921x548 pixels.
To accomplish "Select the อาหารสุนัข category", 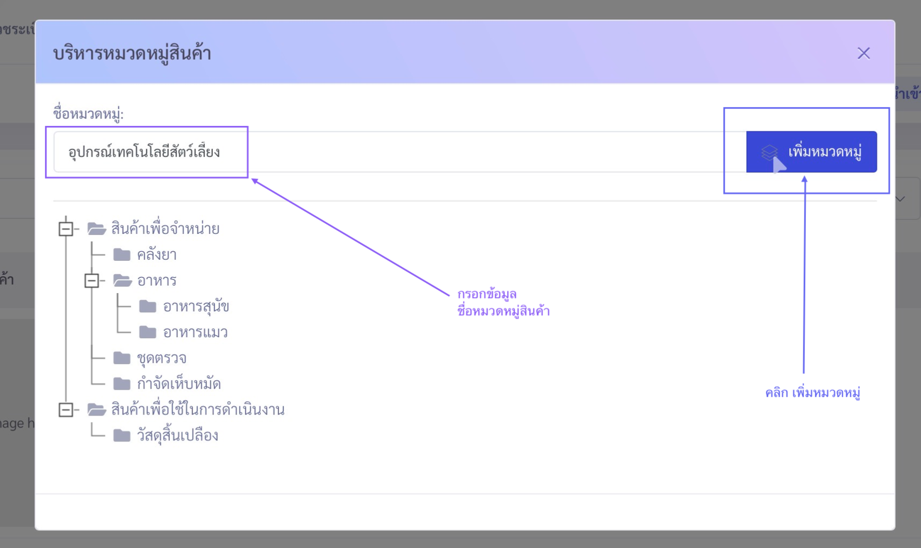I will click(196, 306).
